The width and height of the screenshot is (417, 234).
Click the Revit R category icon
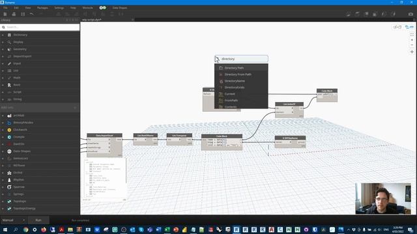pos(9,85)
